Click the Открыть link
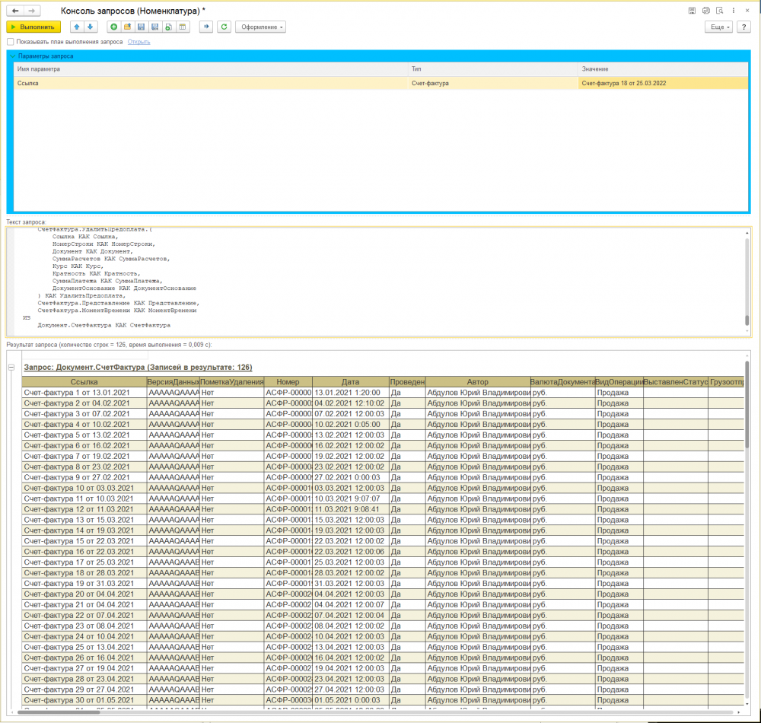Screen dimensions: 761x723 [139, 42]
